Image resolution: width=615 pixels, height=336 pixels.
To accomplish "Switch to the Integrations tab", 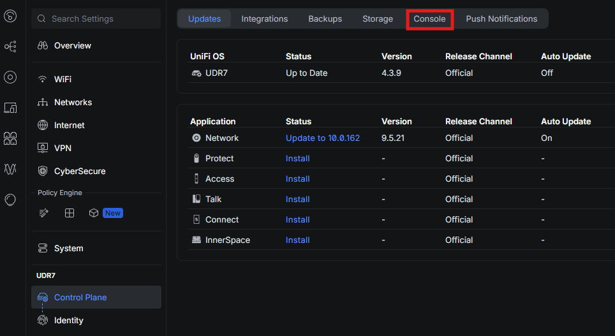I will 264,18.
